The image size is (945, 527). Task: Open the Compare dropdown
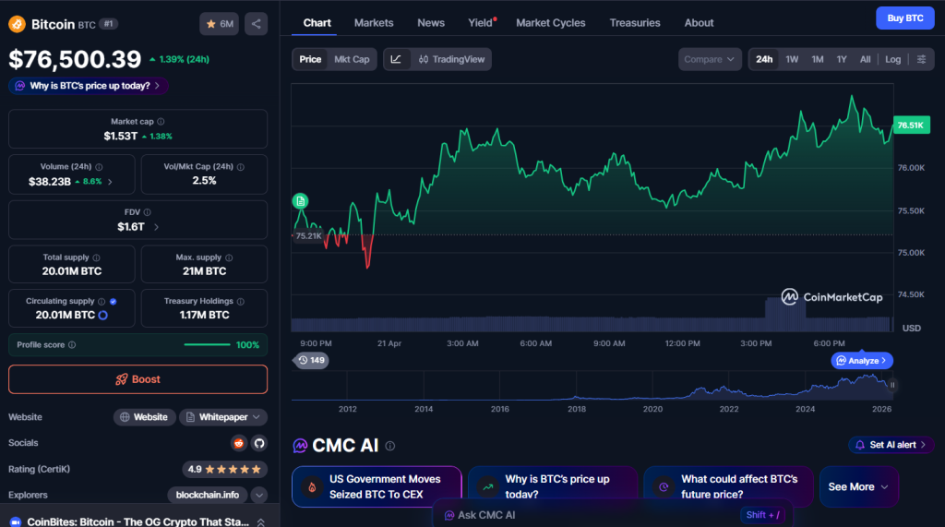[x=710, y=59]
